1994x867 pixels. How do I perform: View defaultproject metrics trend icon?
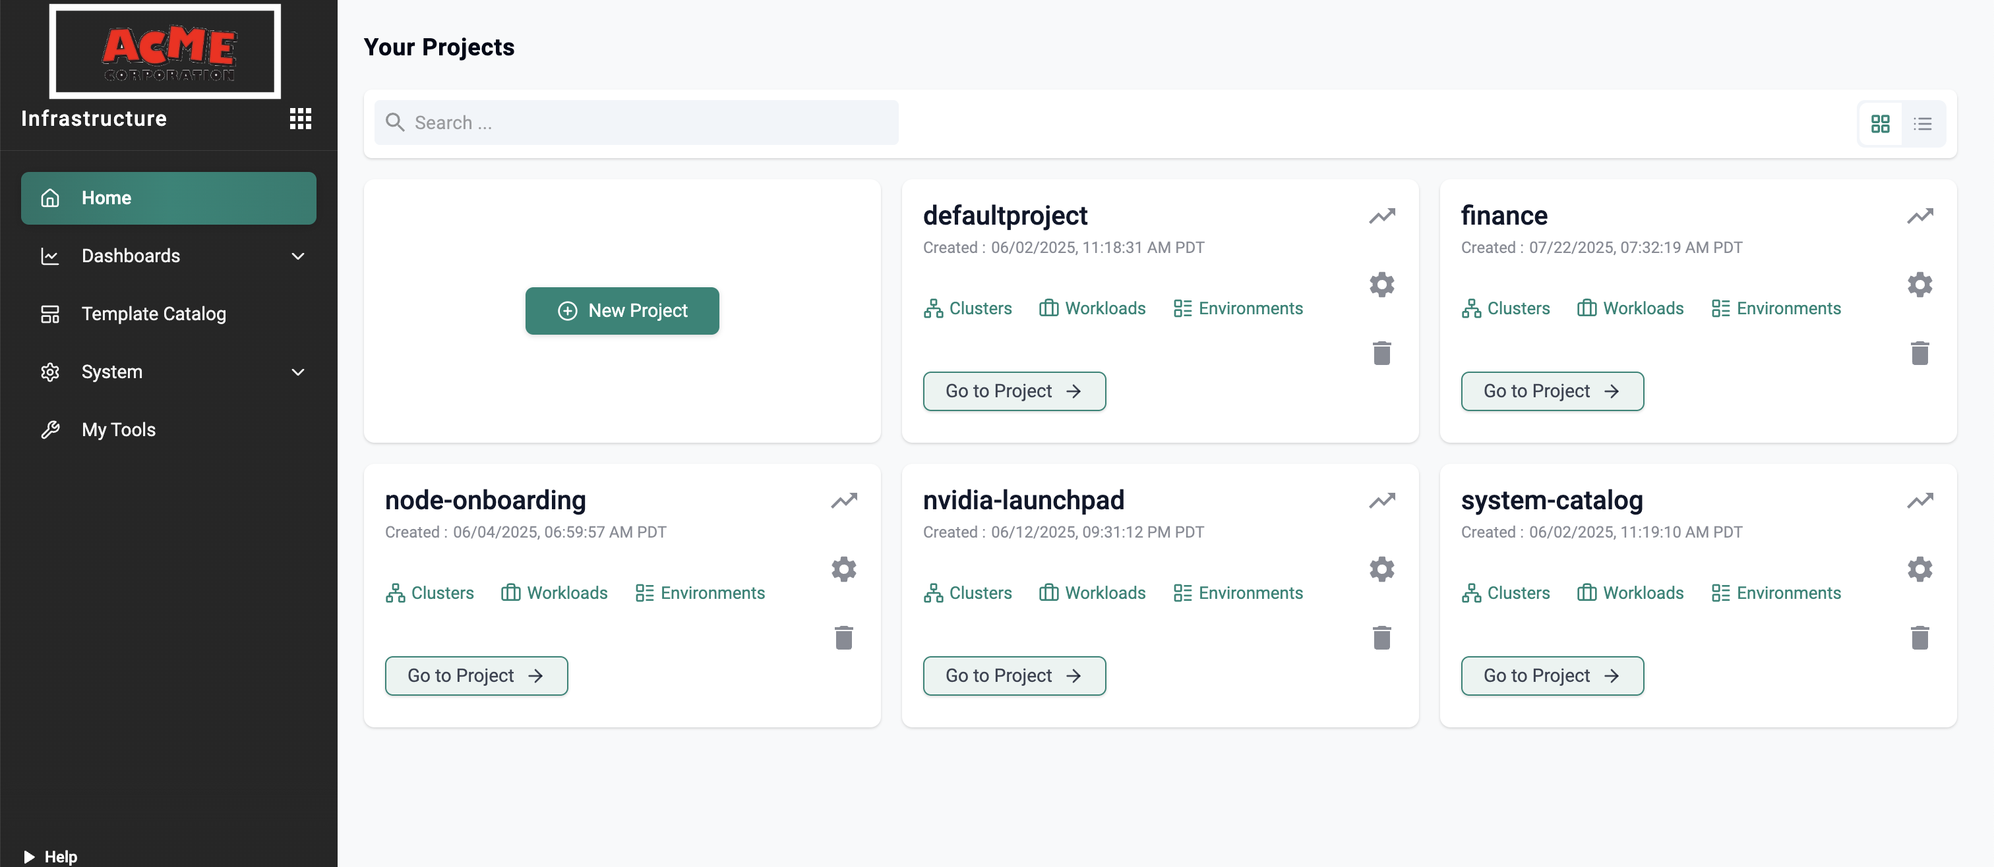pos(1381,216)
